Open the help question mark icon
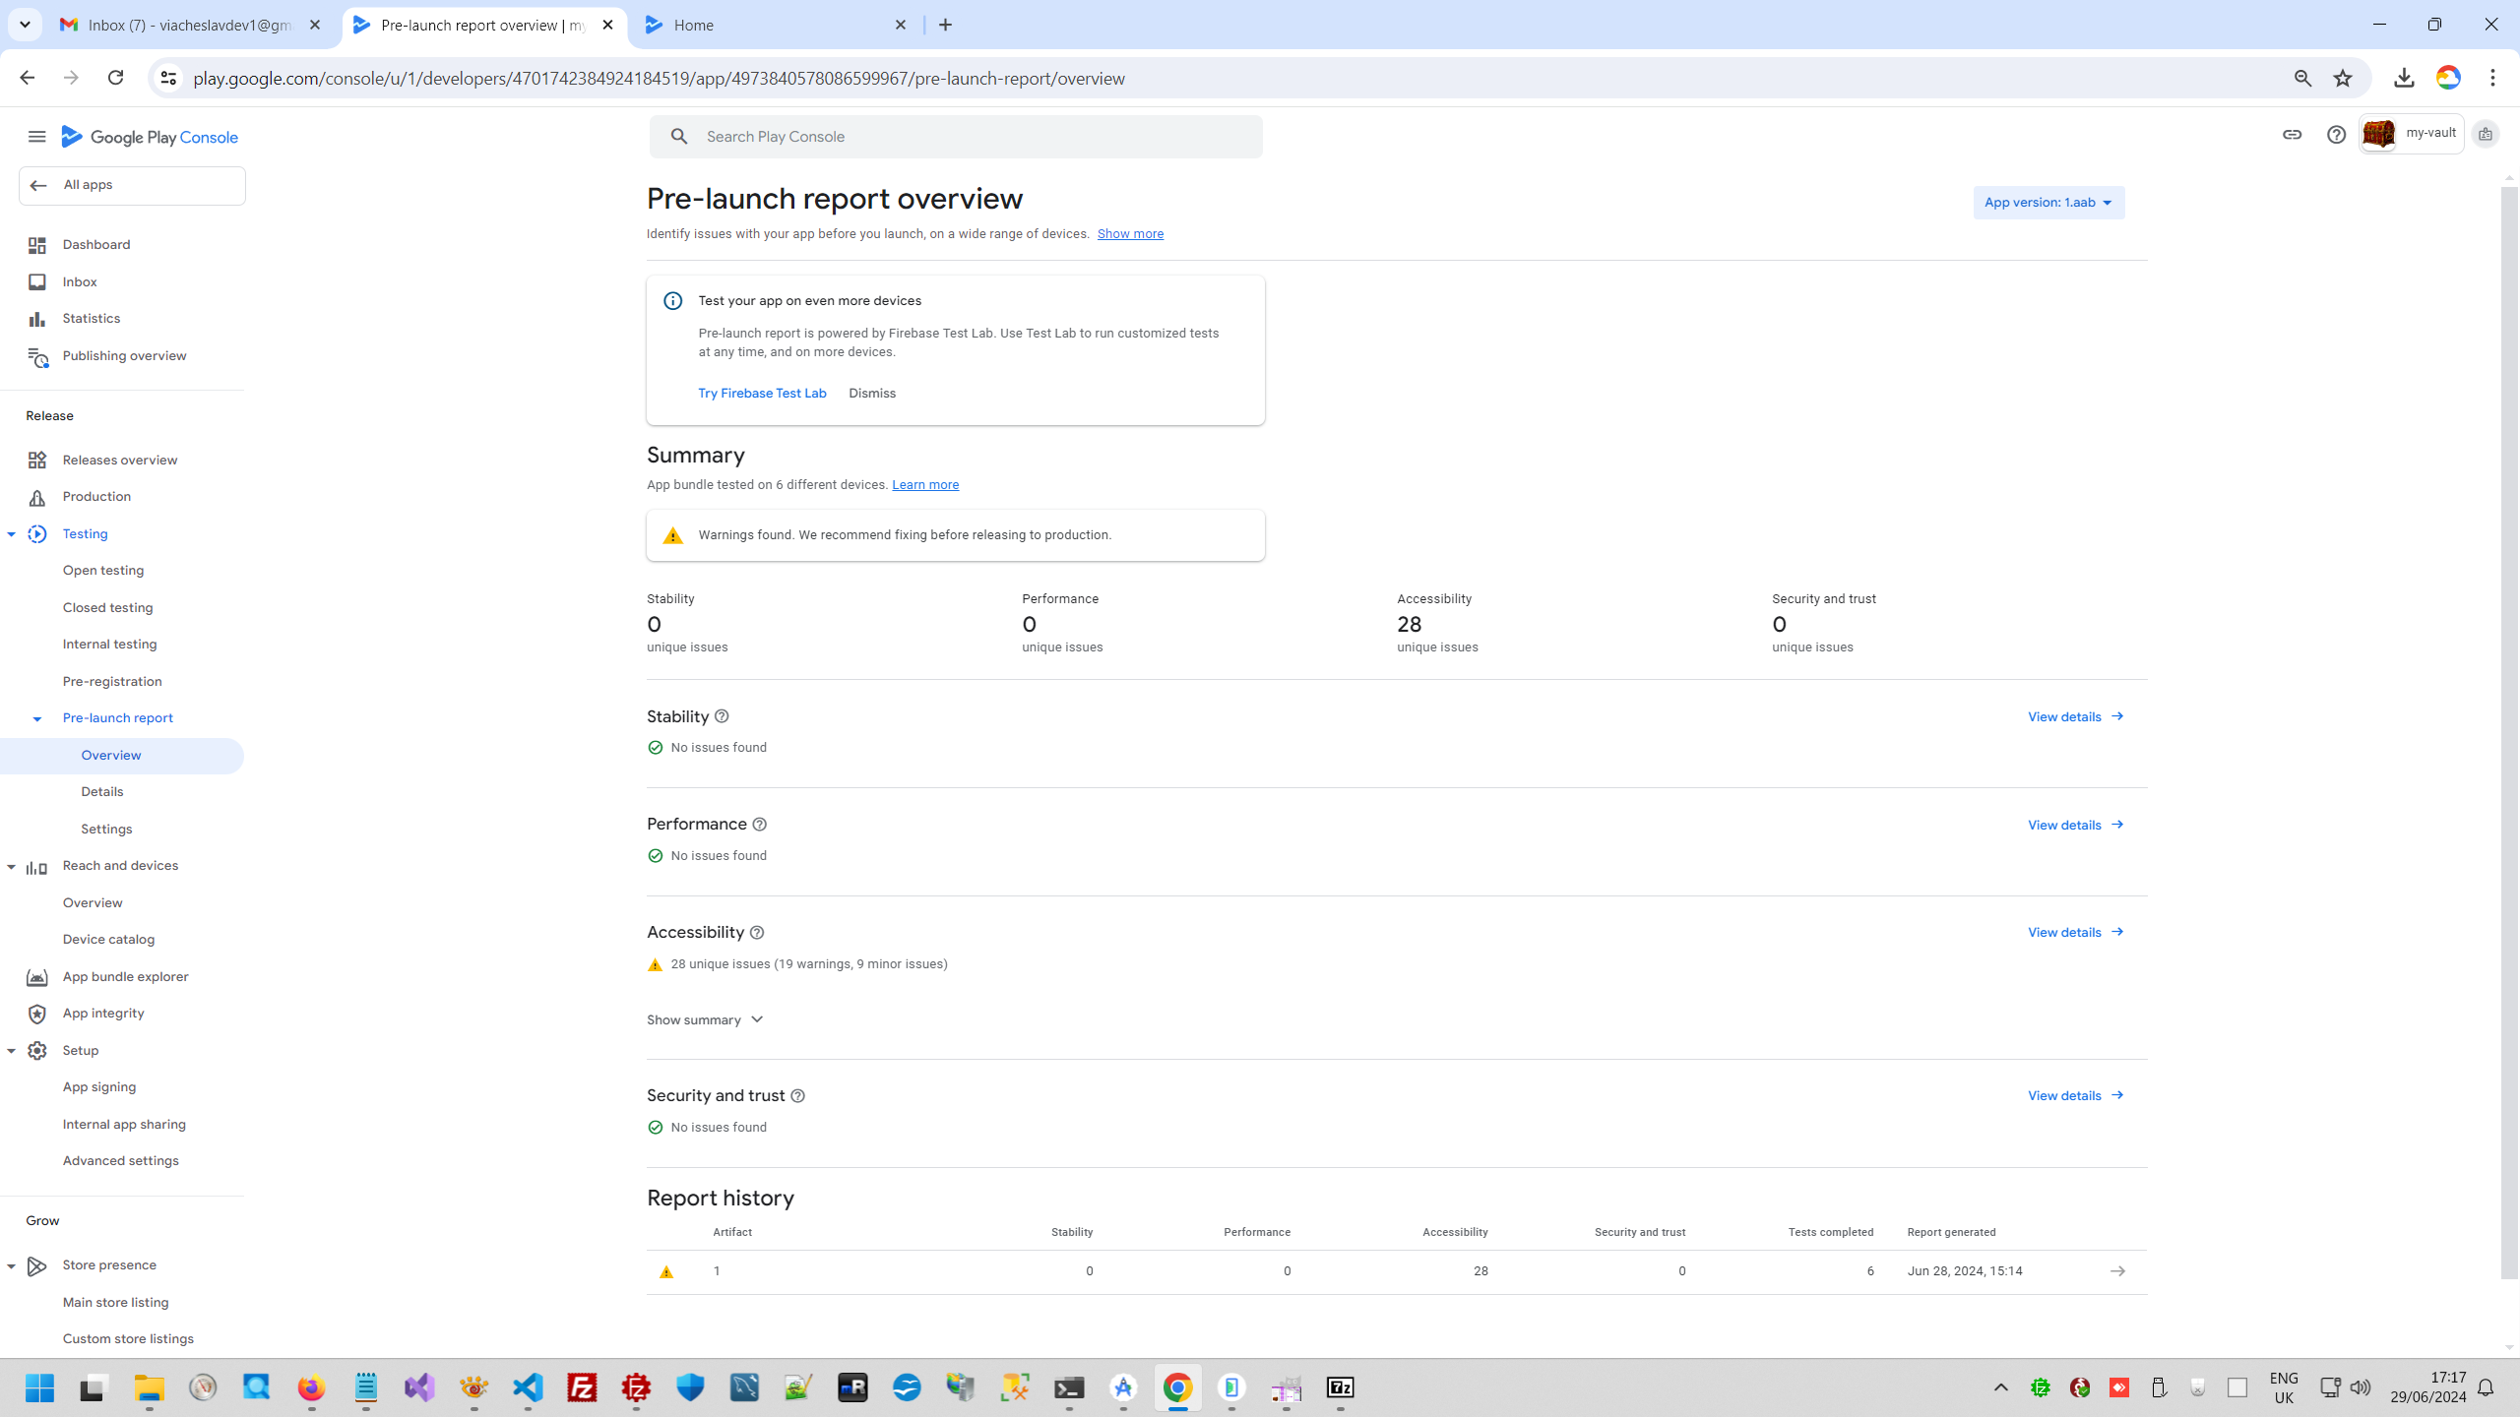Image resolution: width=2520 pixels, height=1417 pixels. click(2336, 135)
